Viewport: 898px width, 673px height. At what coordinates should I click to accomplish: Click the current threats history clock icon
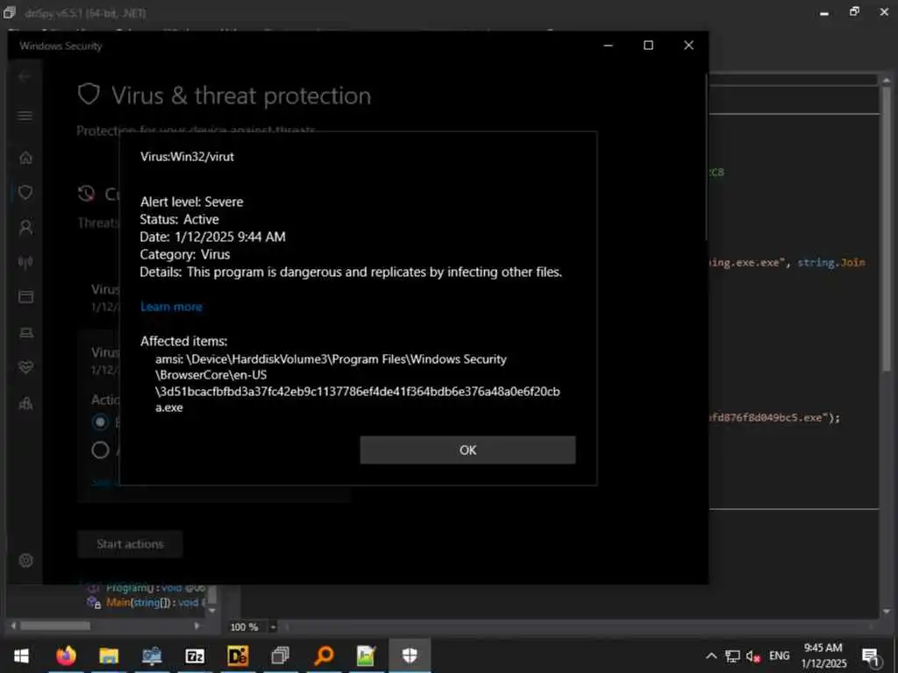click(86, 194)
